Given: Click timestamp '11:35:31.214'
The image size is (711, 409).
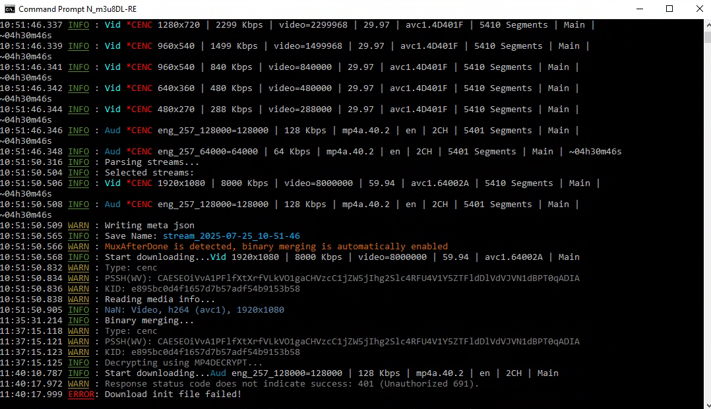Looking at the screenshot, I should pyautogui.click(x=31, y=321).
